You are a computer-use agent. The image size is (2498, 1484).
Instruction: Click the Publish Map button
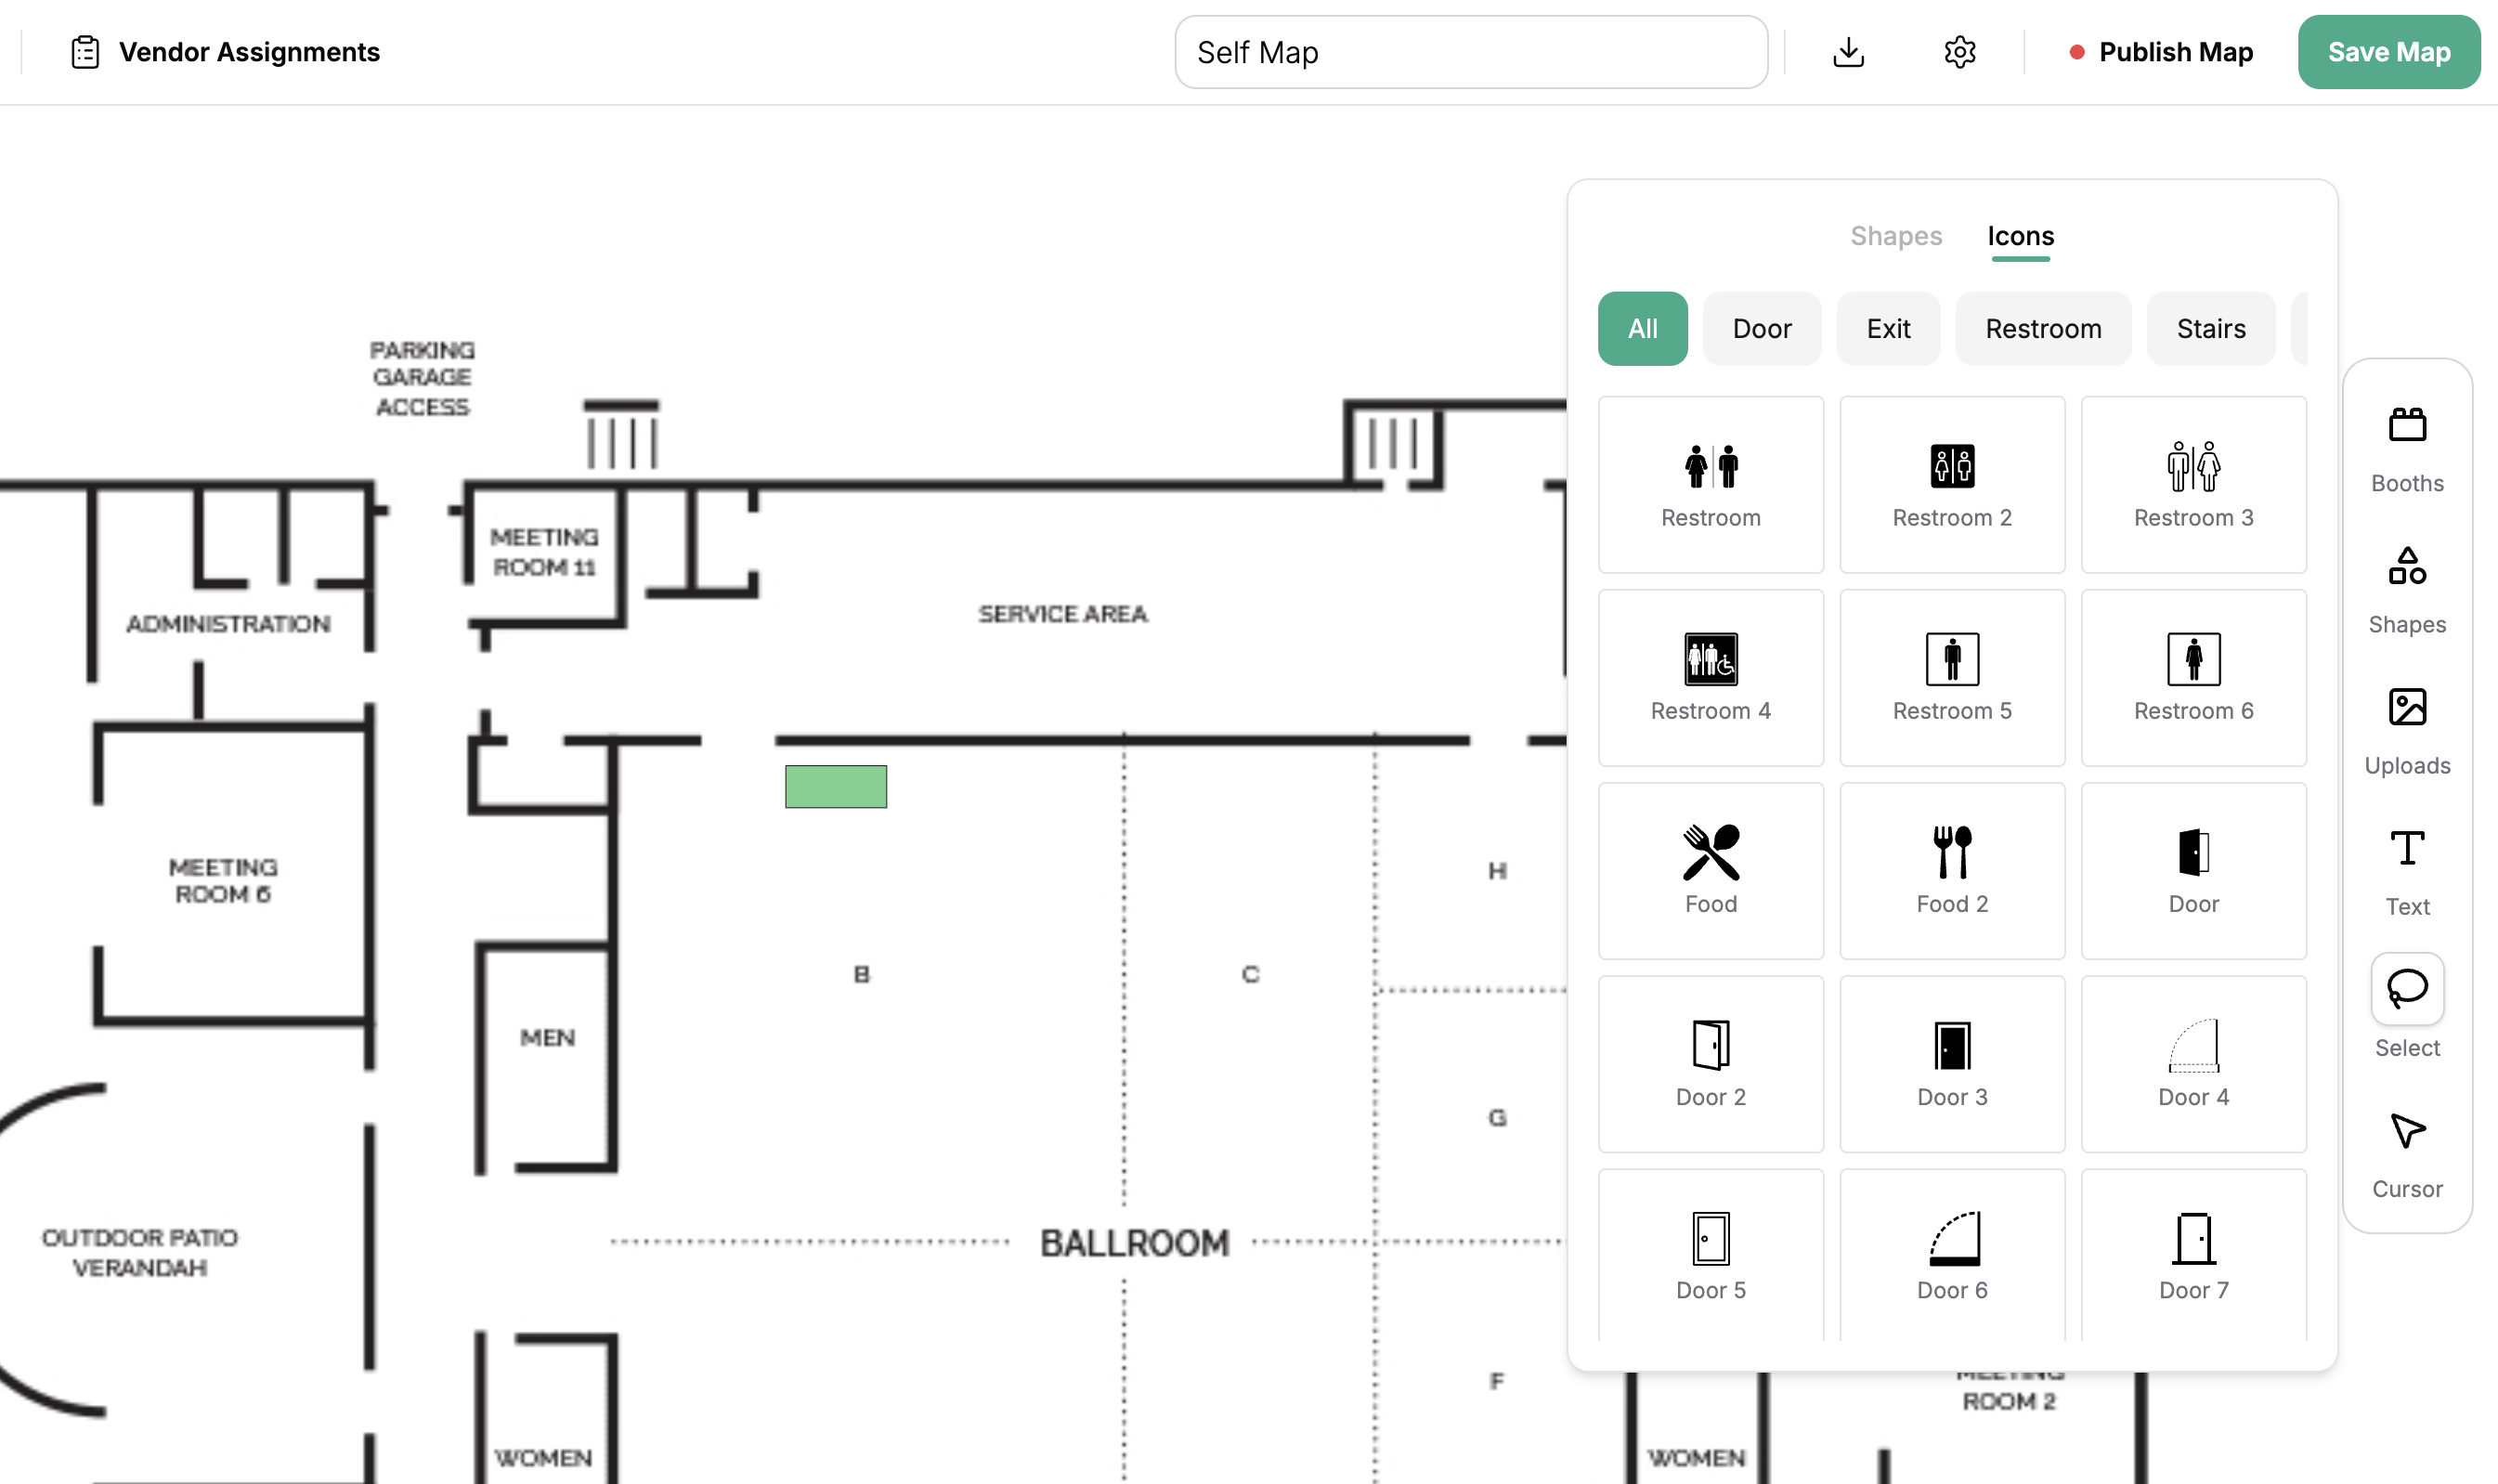point(2160,52)
